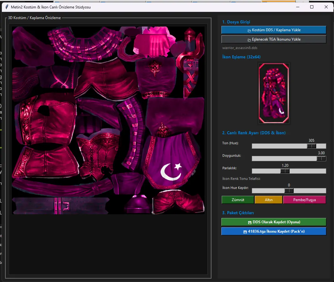Minimize the Metin2 Kostüm window
The image size is (334, 282).
coord(298,7)
